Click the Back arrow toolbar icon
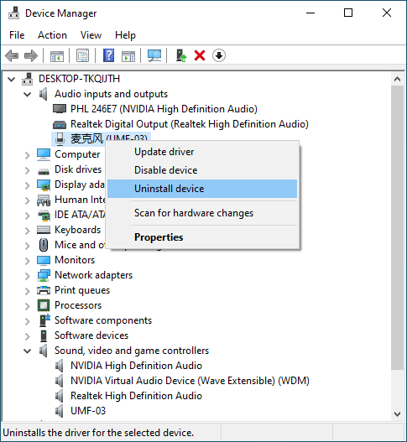The height and width of the screenshot is (442, 407). click(12, 55)
